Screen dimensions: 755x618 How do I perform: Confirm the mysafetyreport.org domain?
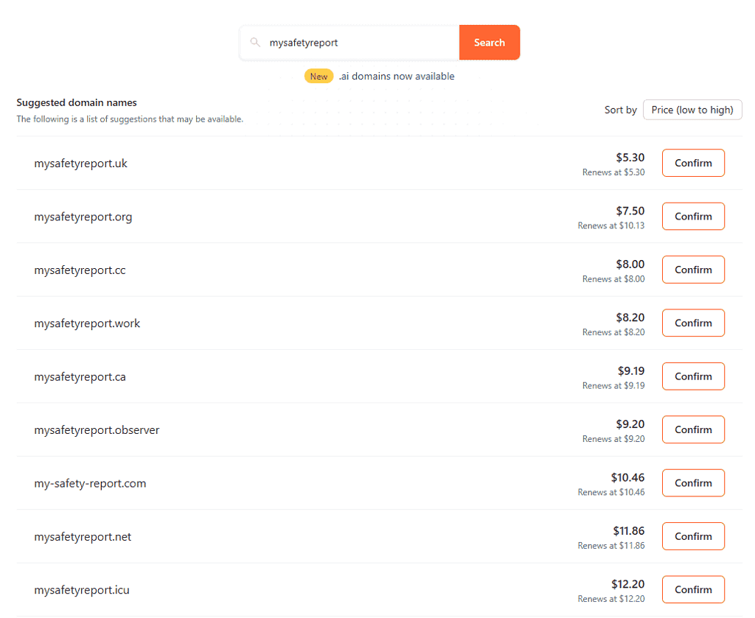[692, 217]
